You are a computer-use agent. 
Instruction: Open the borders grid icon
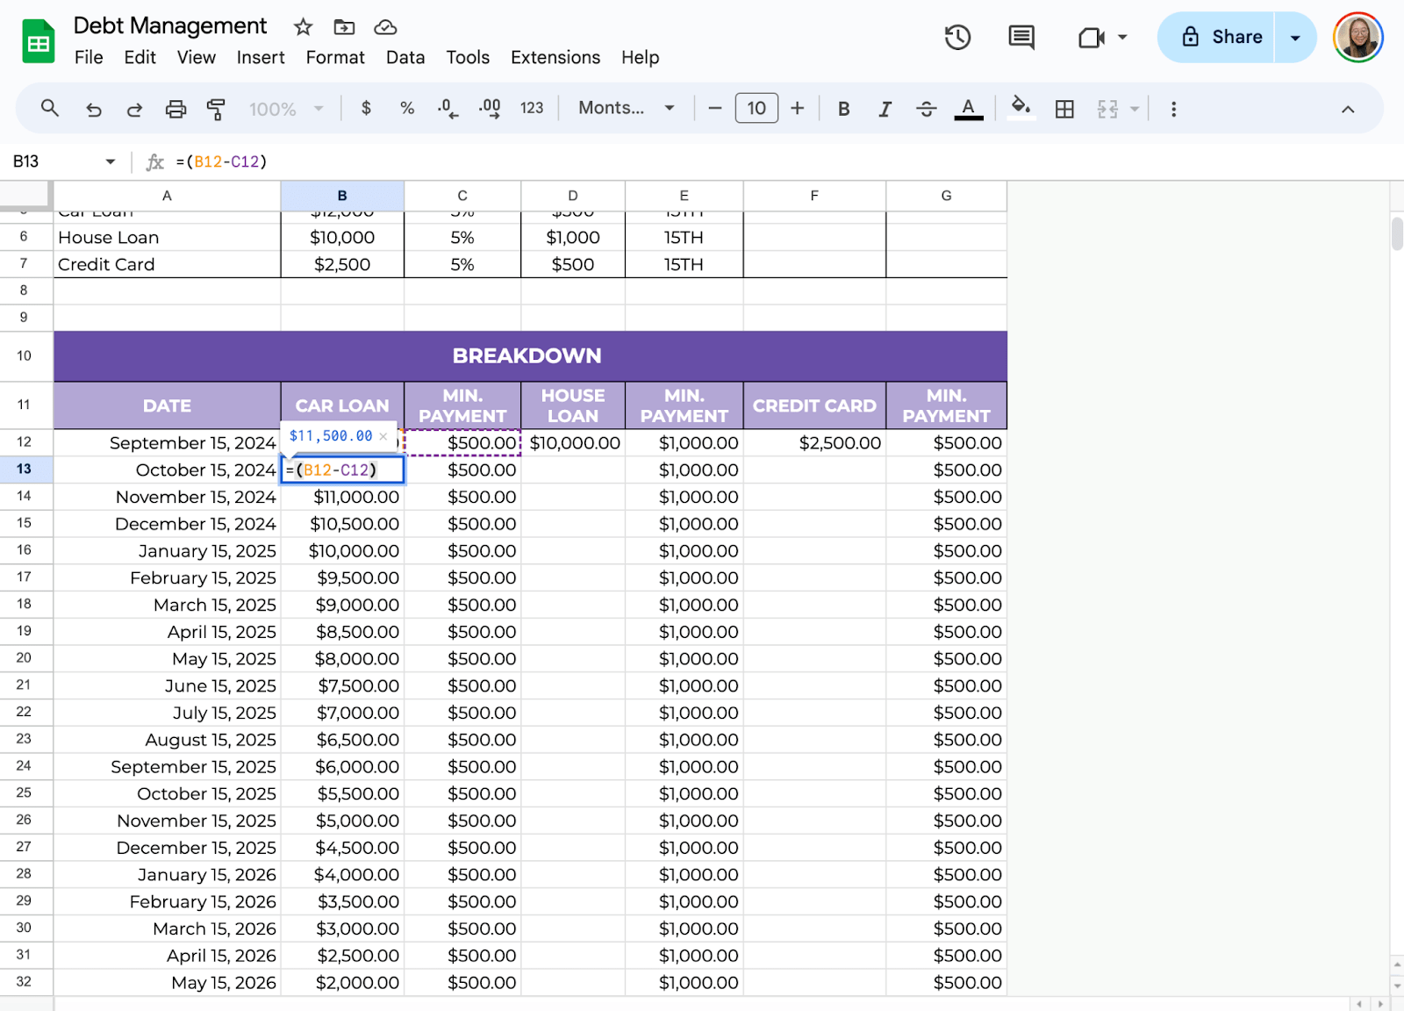pos(1064,109)
